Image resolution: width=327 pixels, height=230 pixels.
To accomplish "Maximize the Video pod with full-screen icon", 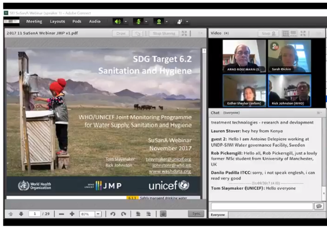I will click(x=303, y=33).
